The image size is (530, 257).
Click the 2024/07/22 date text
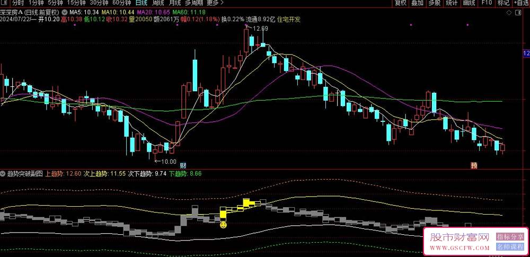pyautogui.click(x=16, y=19)
